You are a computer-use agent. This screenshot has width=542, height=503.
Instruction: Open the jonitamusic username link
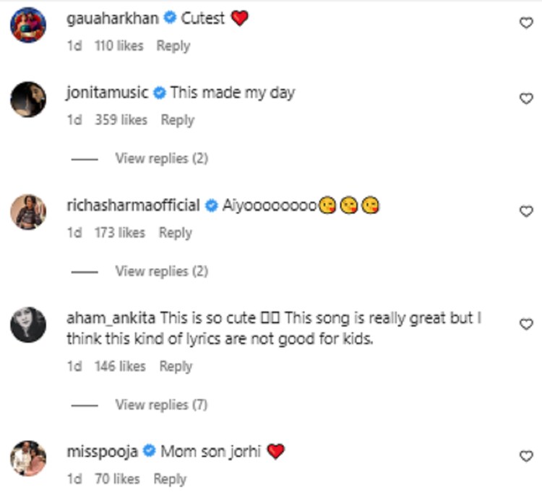pyautogui.click(x=106, y=93)
